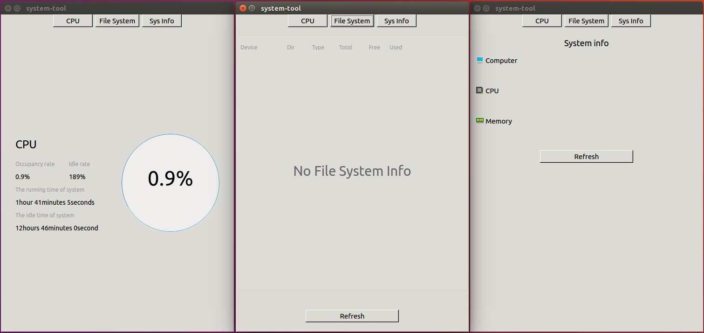Switch to the Sys Info tab in the left window
Screen dimensions: 704x333
pyautogui.click(x=162, y=21)
